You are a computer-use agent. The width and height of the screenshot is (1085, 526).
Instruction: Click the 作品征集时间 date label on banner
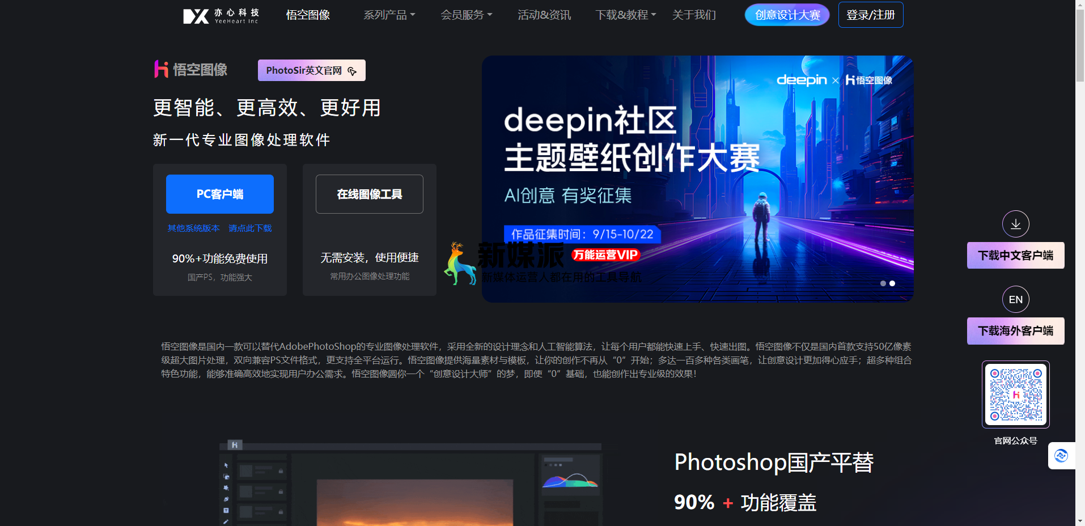tap(582, 234)
